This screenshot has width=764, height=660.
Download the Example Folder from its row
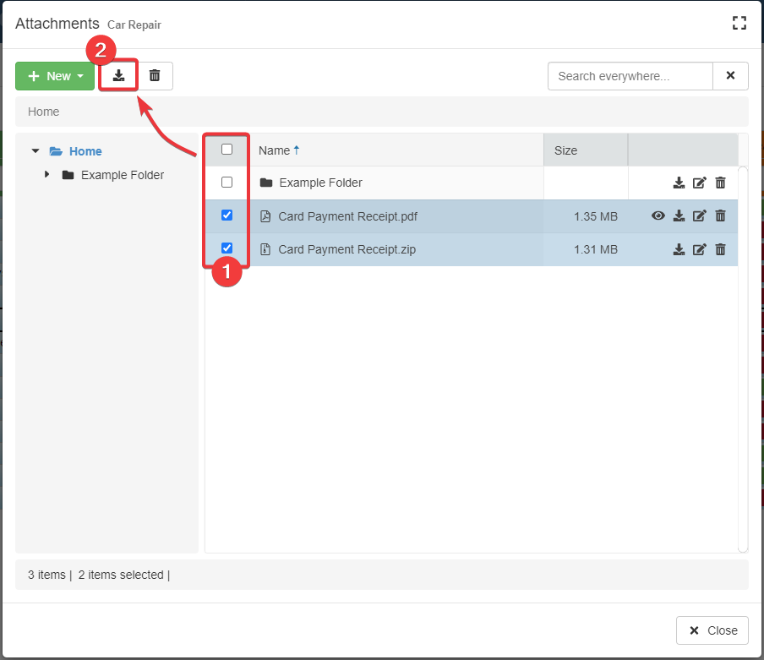(x=679, y=183)
